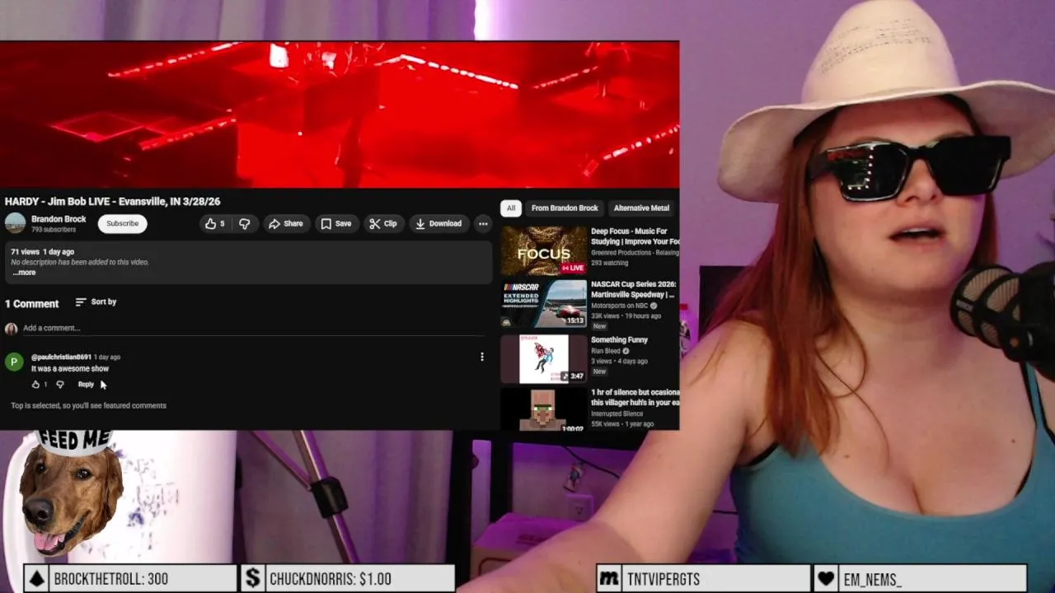The width and height of the screenshot is (1055, 593).
Task: Open Brandon Brock channel name link
Action: click(x=59, y=219)
